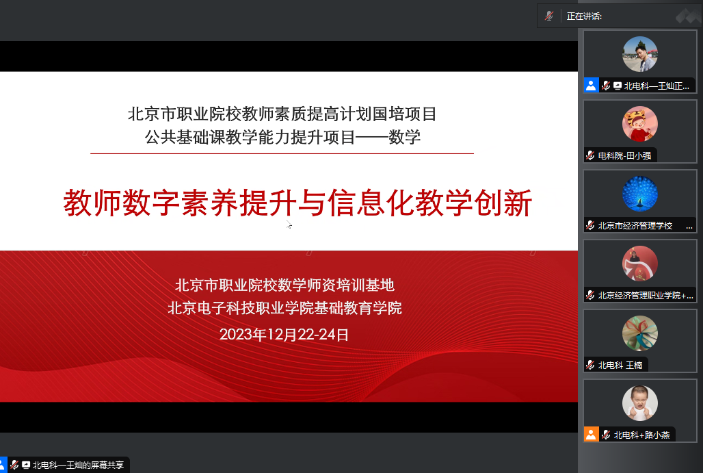
Task: Click 北京市经济管理学校's muted mic icon
Action: click(x=591, y=225)
